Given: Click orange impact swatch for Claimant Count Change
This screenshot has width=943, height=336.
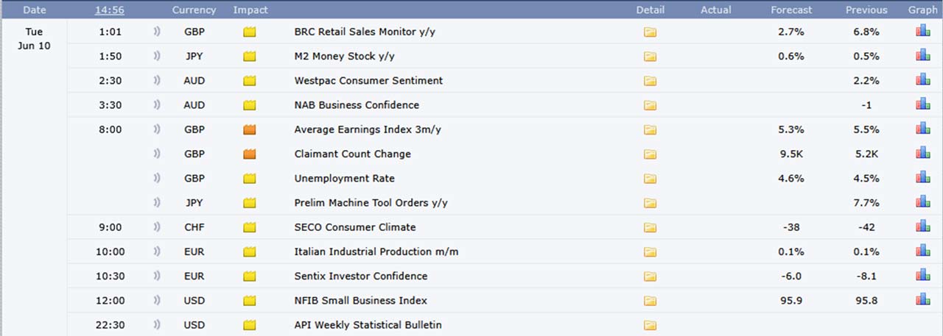Looking at the screenshot, I should pyautogui.click(x=249, y=154).
